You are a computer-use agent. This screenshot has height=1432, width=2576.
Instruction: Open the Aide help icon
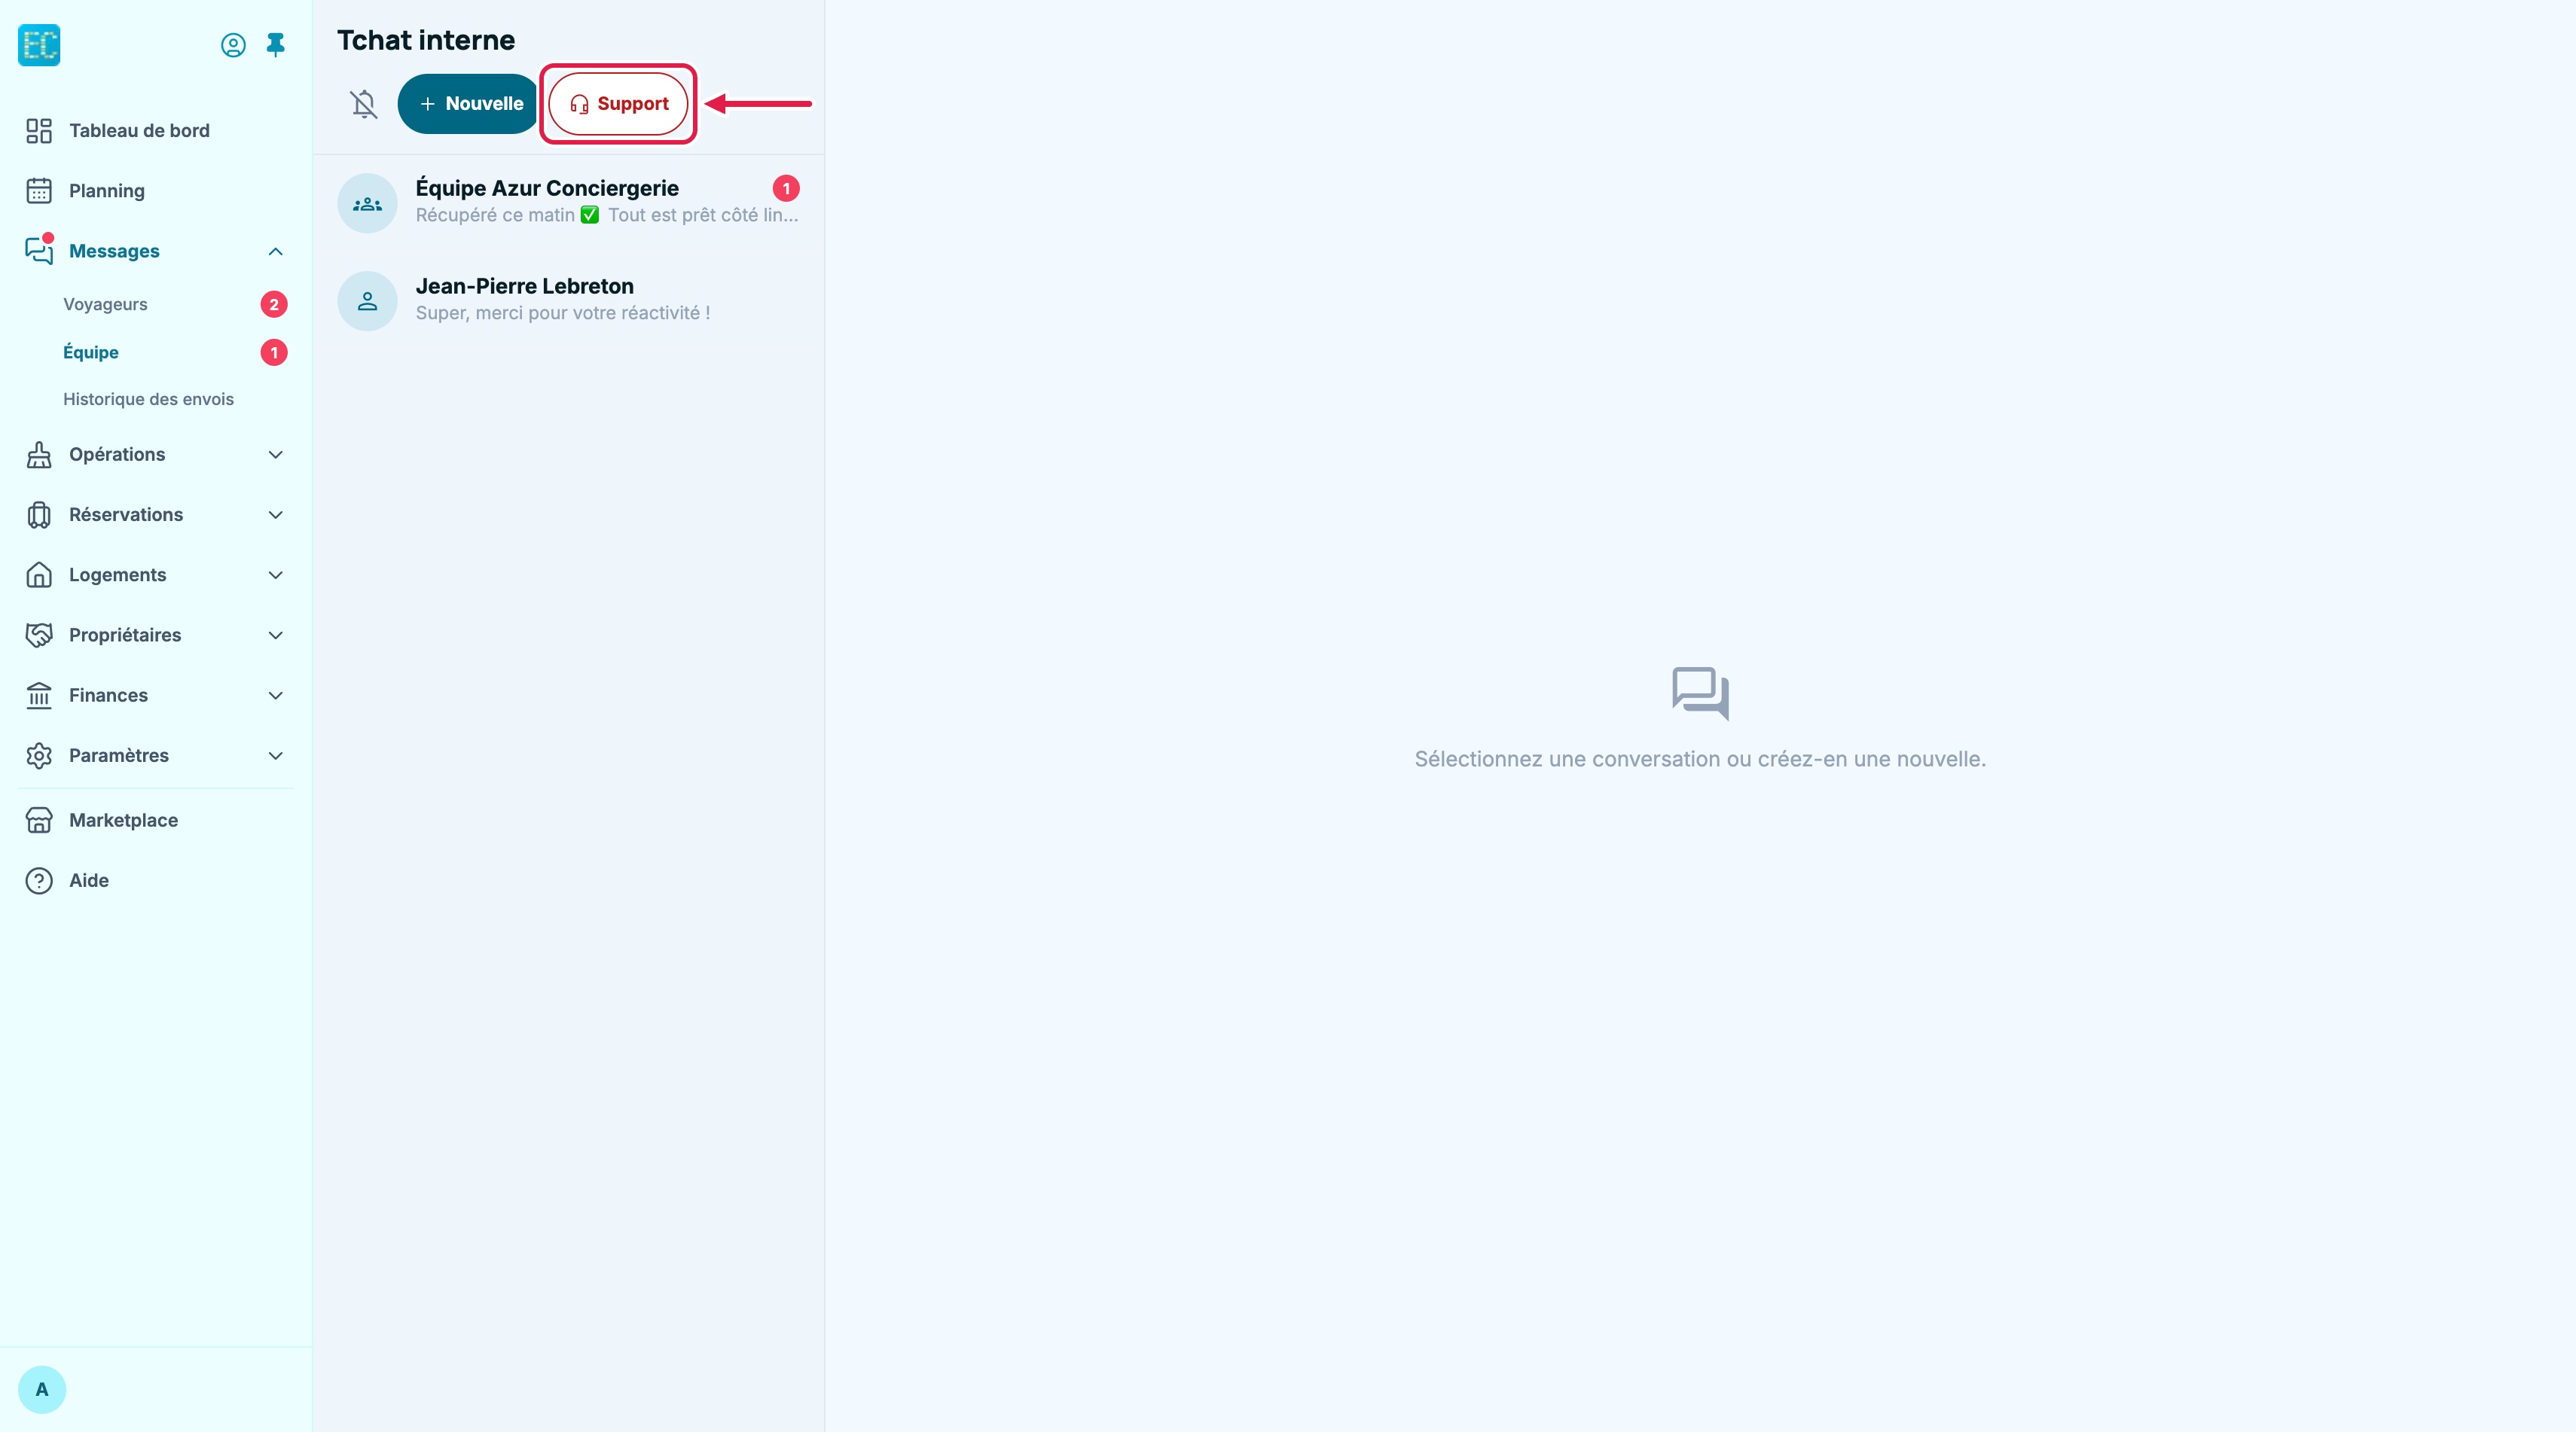(39, 880)
